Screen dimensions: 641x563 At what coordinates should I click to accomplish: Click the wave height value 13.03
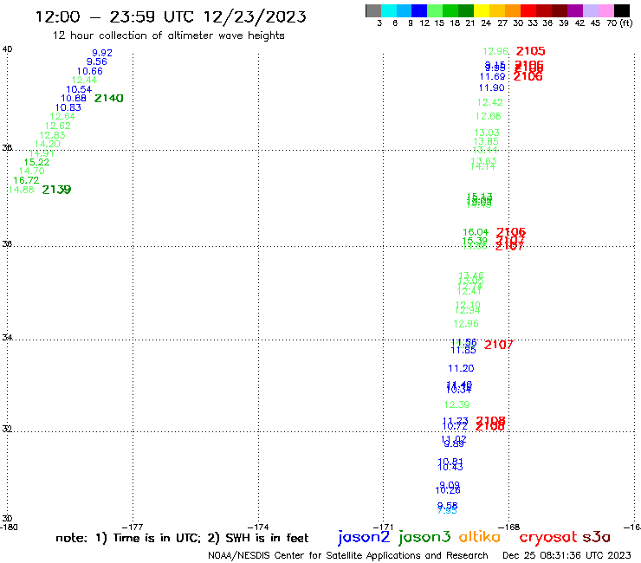click(487, 133)
